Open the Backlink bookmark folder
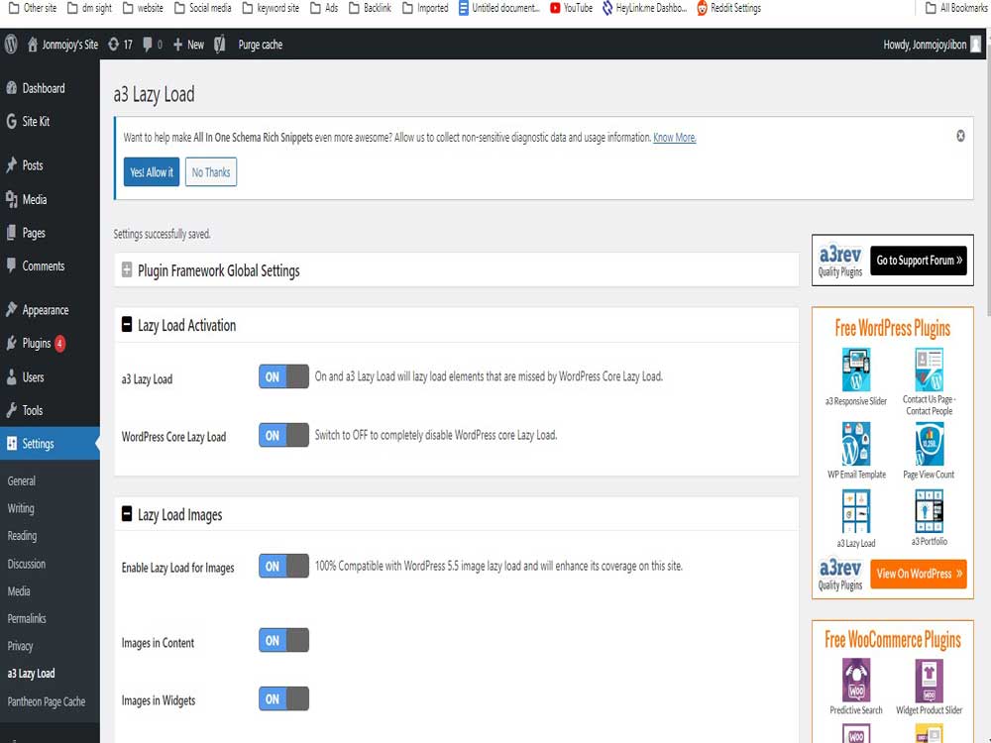The image size is (991, 743). pyautogui.click(x=370, y=8)
